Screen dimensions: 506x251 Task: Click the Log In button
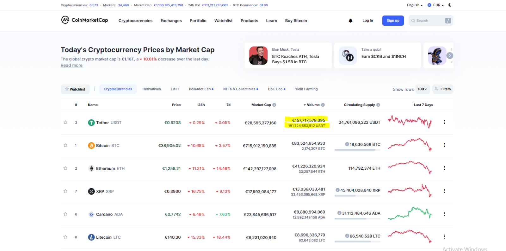pyautogui.click(x=367, y=21)
